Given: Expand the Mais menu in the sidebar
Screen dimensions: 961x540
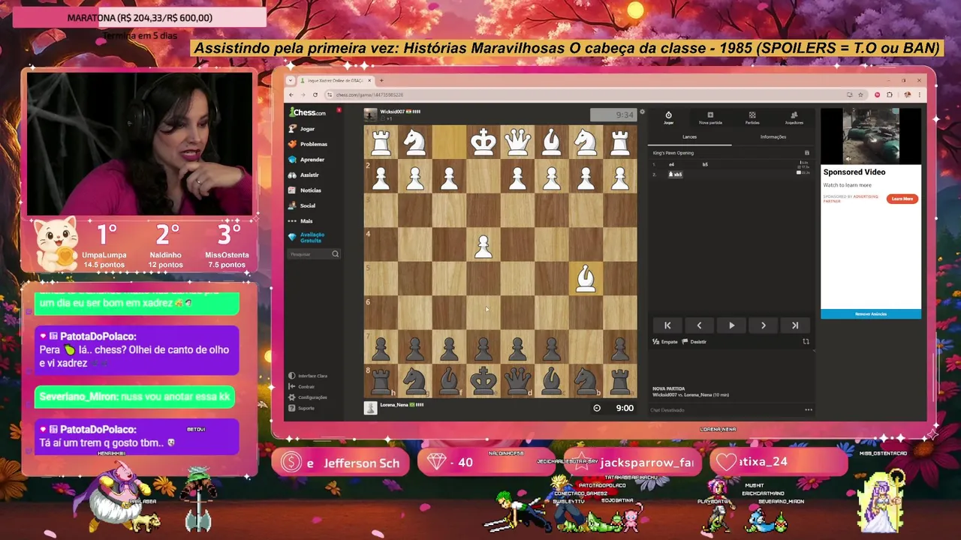Looking at the screenshot, I should click(300, 221).
